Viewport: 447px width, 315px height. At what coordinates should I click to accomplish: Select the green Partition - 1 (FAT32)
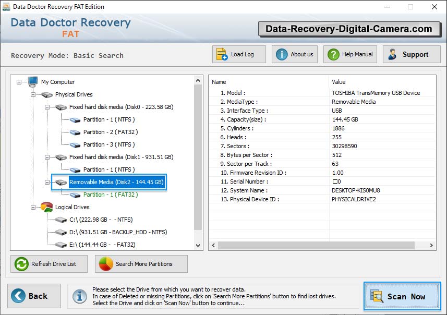click(111, 195)
